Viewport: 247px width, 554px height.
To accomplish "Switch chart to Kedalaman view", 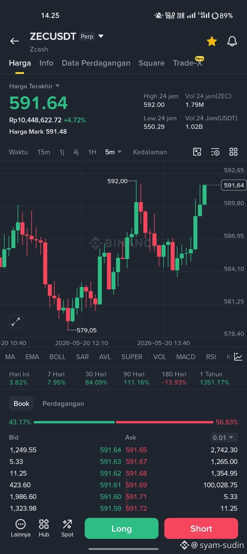I will click(x=150, y=152).
